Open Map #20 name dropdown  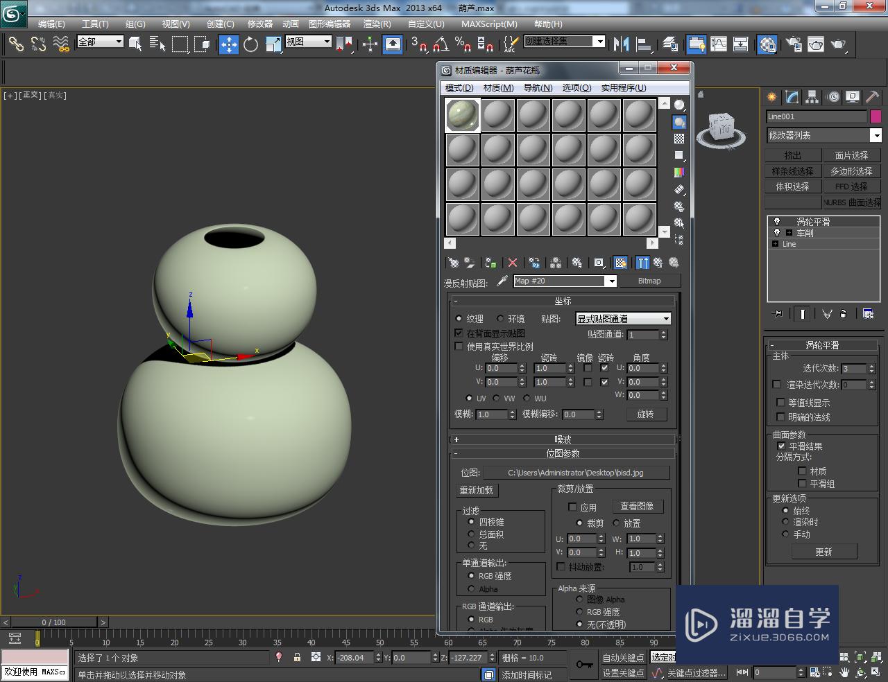point(610,281)
